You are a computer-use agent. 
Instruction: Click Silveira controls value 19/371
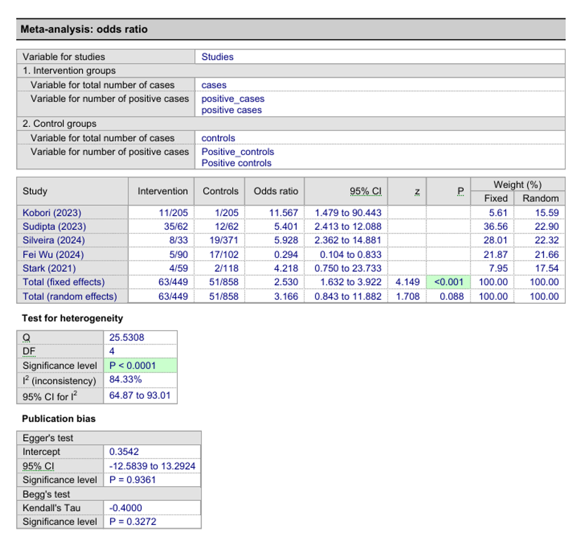tap(224, 240)
